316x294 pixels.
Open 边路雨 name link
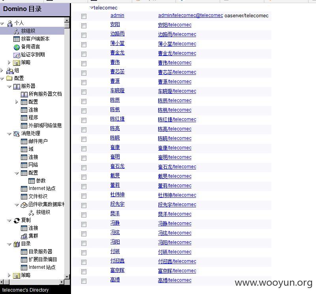coord(117,34)
